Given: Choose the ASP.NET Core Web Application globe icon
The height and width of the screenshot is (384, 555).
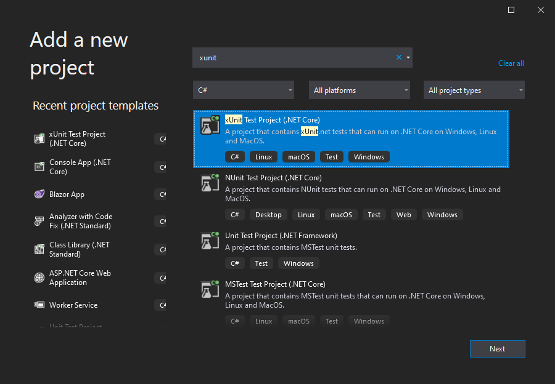Looking at the screenshot, I should coord(39,278).
